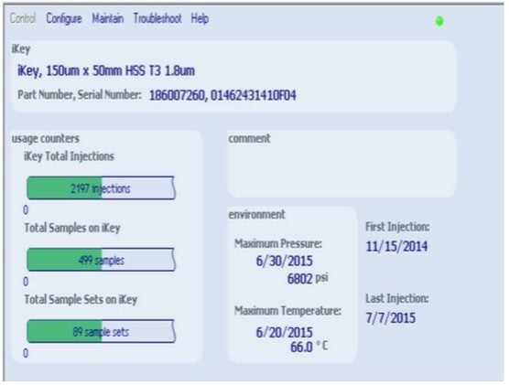Viewport: 509px width, 385px height.
Task: Open the Control menu
Action: [23, 18]
